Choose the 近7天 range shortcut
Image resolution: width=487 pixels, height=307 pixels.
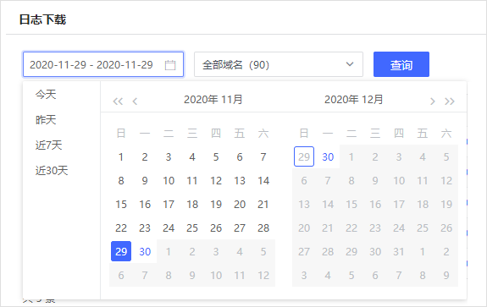pos(49,145)
